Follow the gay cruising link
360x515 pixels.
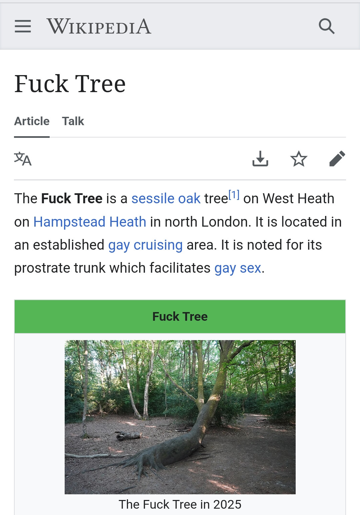(145, 245)
